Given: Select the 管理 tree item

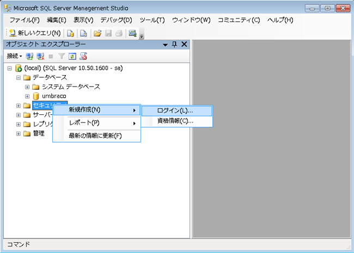Looking at the screenshot, I should tap(39, 133).
